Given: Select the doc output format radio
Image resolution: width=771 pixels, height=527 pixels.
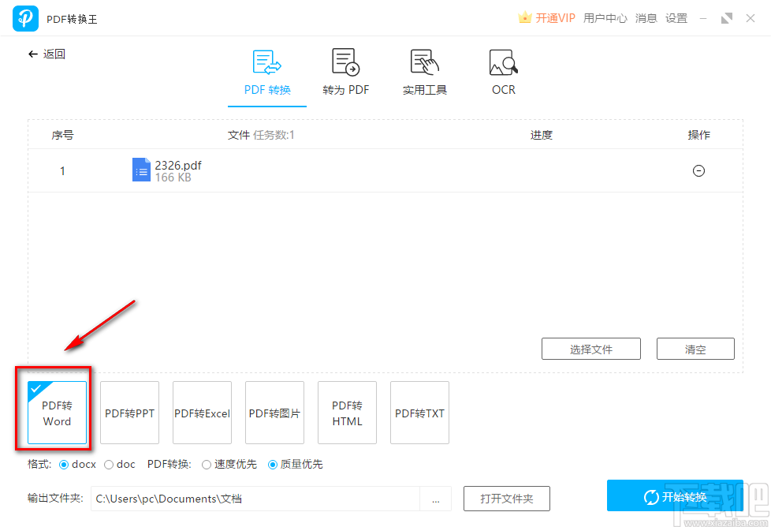Looking at the screenshot, I should (108, 464).
